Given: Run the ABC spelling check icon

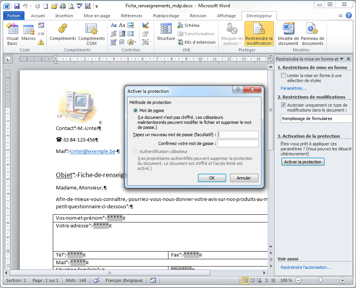Looking at the screenshot, I should click(80, 6).
